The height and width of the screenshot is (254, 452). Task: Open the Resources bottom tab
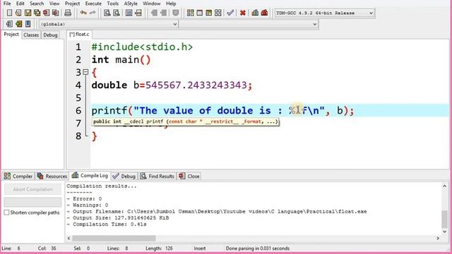coord(52,176)
